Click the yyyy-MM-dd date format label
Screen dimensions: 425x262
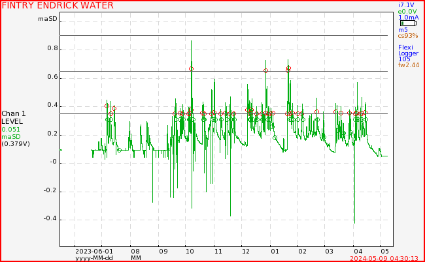(94, 258)
